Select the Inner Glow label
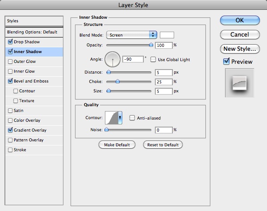The image size is (267, 211). pos(24,71)
